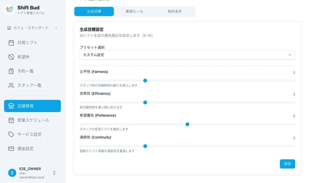Open 課金設定 via its card icon

click(x=11, y=148)
